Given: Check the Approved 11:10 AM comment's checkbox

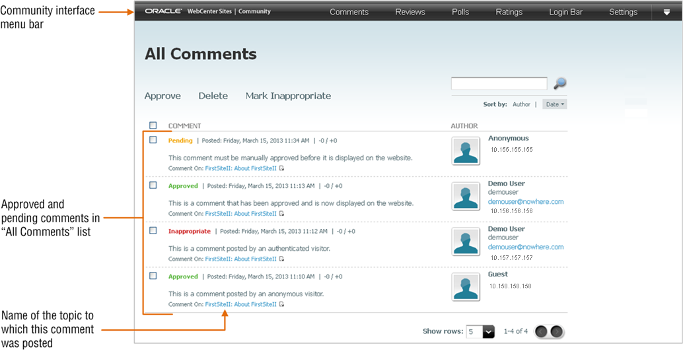Looking at the screenshot, I should point(153,276).
